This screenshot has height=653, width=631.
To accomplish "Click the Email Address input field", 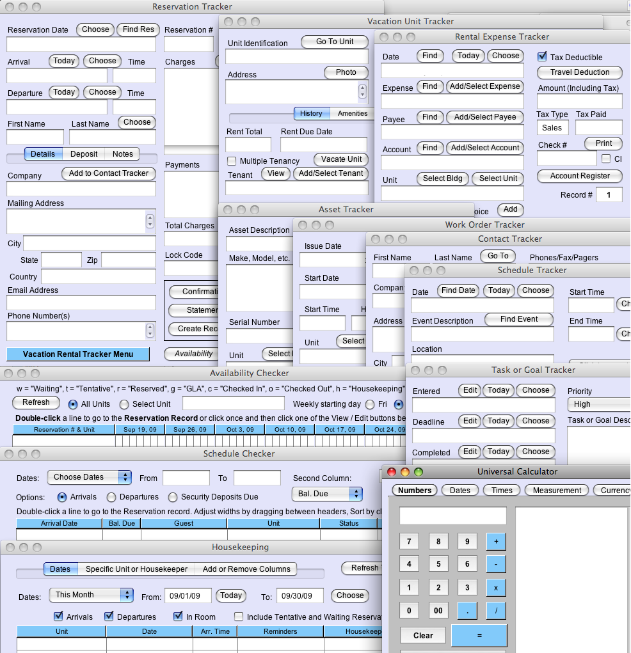I will (x=81, y=303).
